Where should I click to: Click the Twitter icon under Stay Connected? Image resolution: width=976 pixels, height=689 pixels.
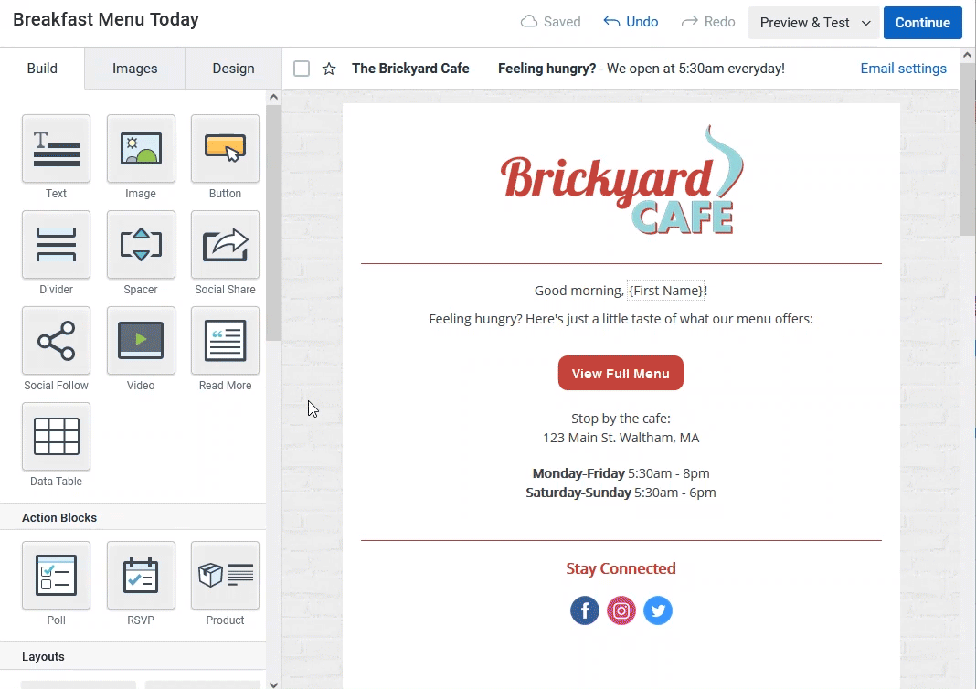point(658,610)
